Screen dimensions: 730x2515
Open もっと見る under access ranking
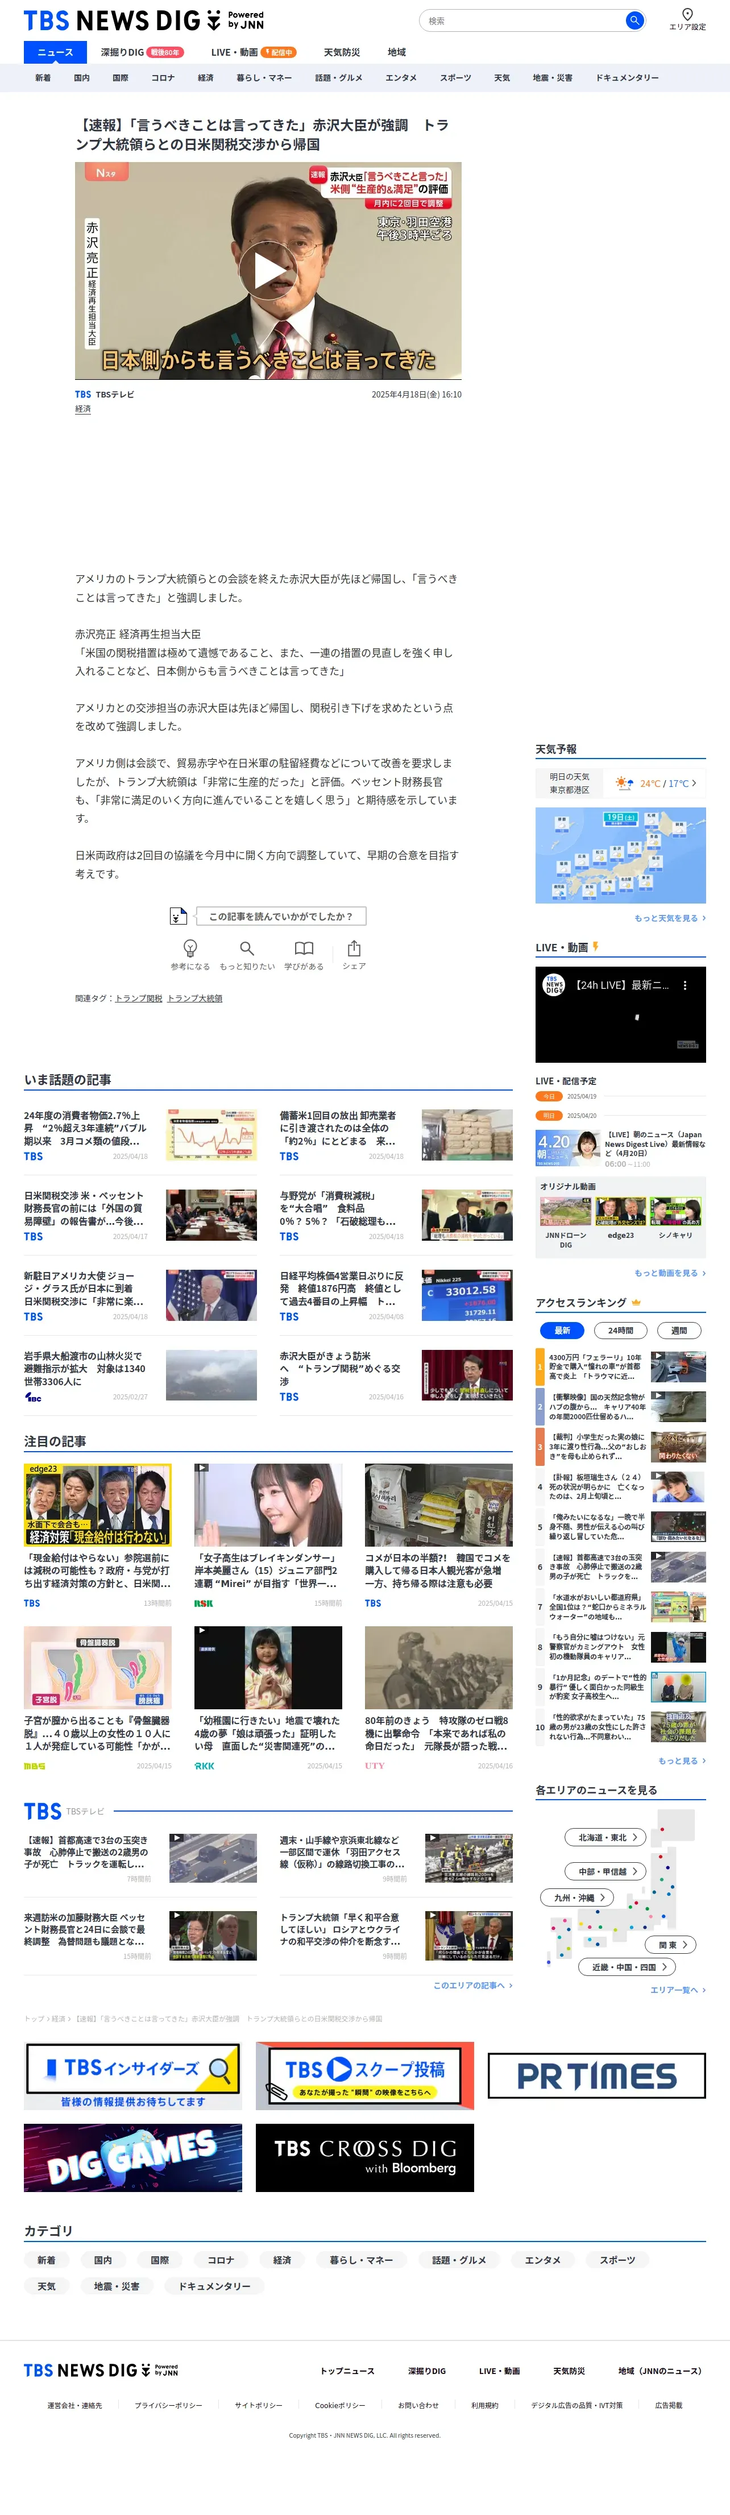point(681,1760)
